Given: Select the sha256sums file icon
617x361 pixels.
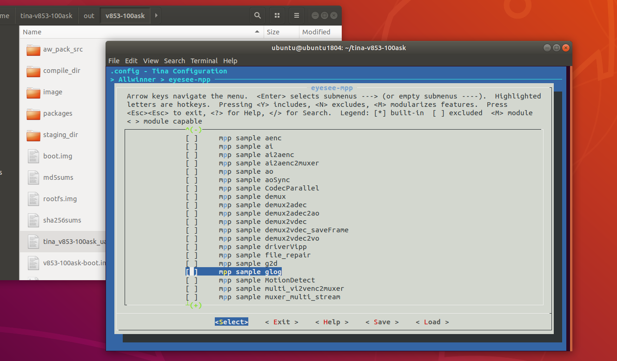Looking at the screenshot, I should (33, 220).
